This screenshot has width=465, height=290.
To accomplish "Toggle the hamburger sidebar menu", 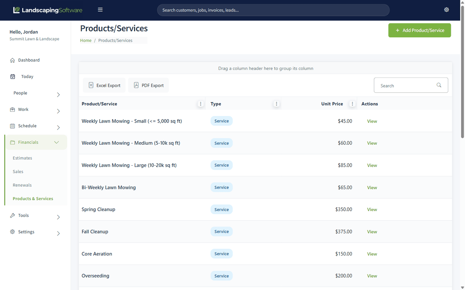I will pyautogui.click(x=100, y=10).
